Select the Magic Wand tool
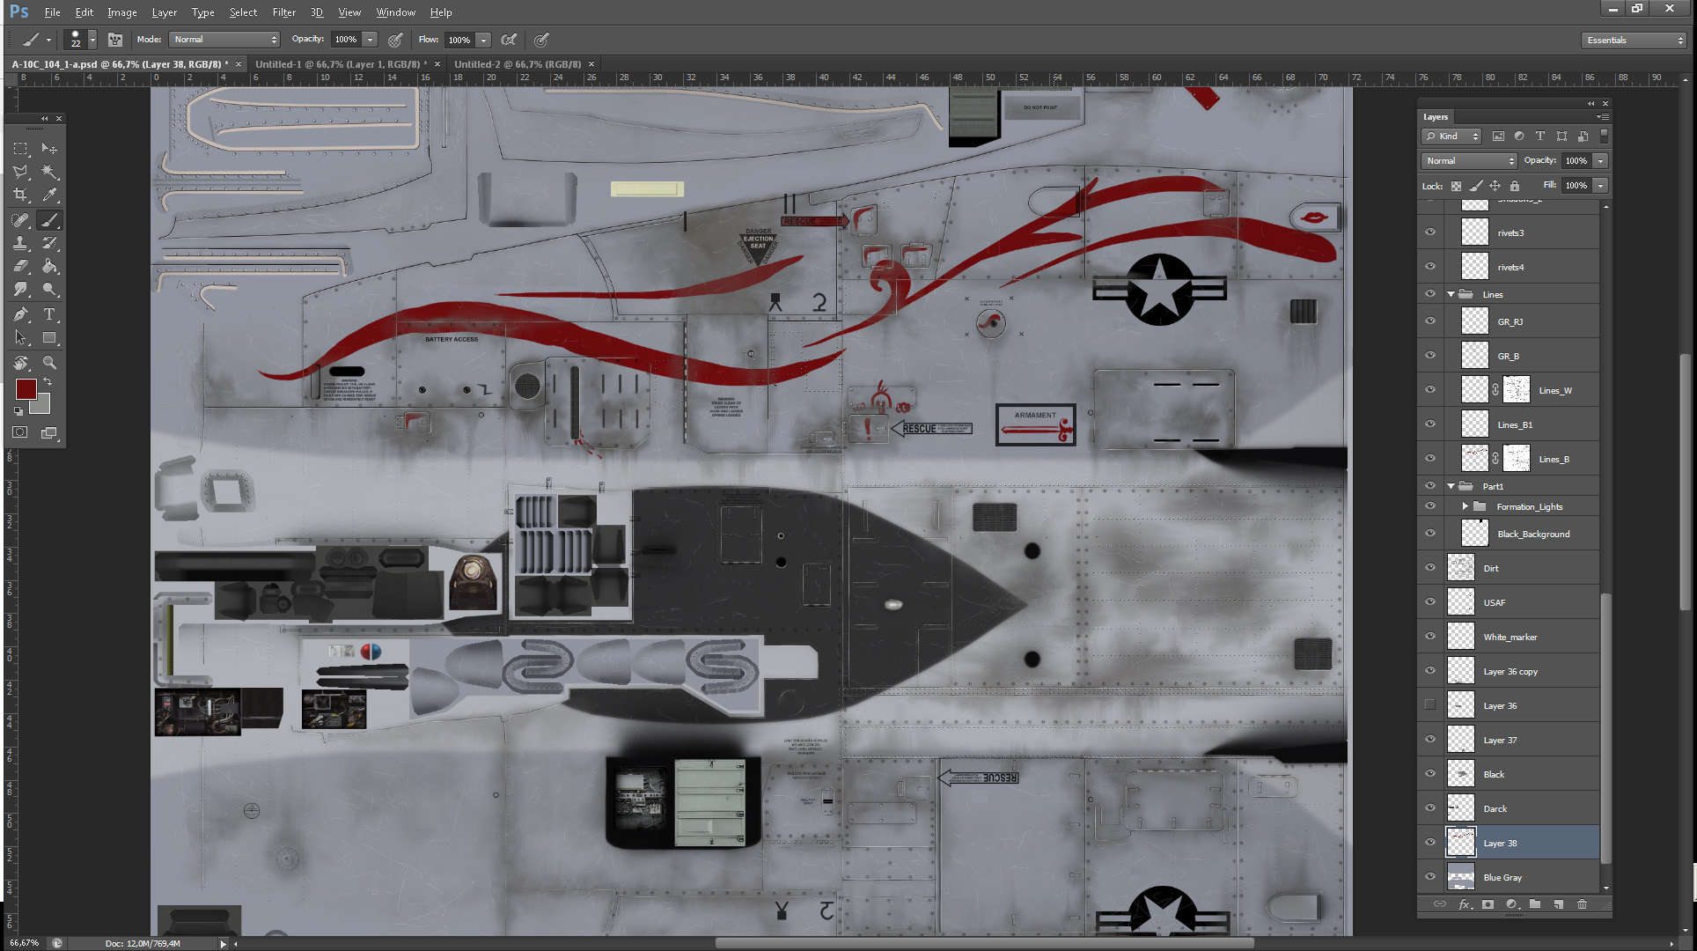Screen dimensions: 1697x951 point(49,172)
